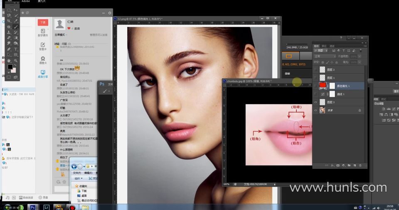The image size is (399, 210).
Task: Show the 曲线 1 curves layer
Action: tap(315, 94)
